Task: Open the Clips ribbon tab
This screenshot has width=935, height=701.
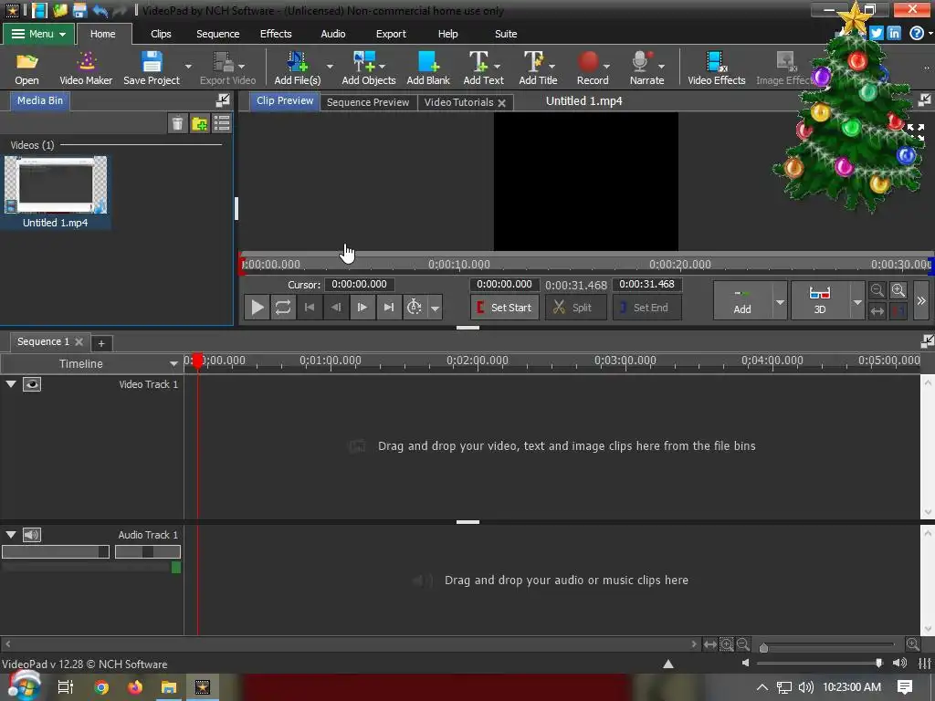Action: coord(161,34)
